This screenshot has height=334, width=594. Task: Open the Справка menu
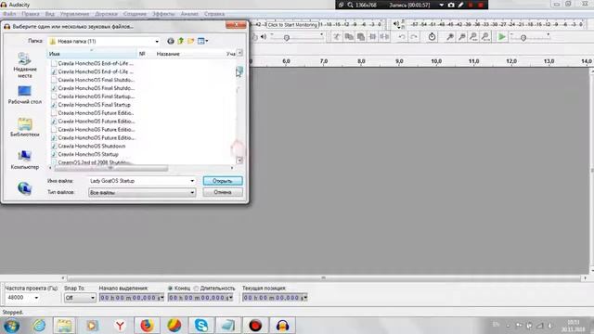coord(214,14)
